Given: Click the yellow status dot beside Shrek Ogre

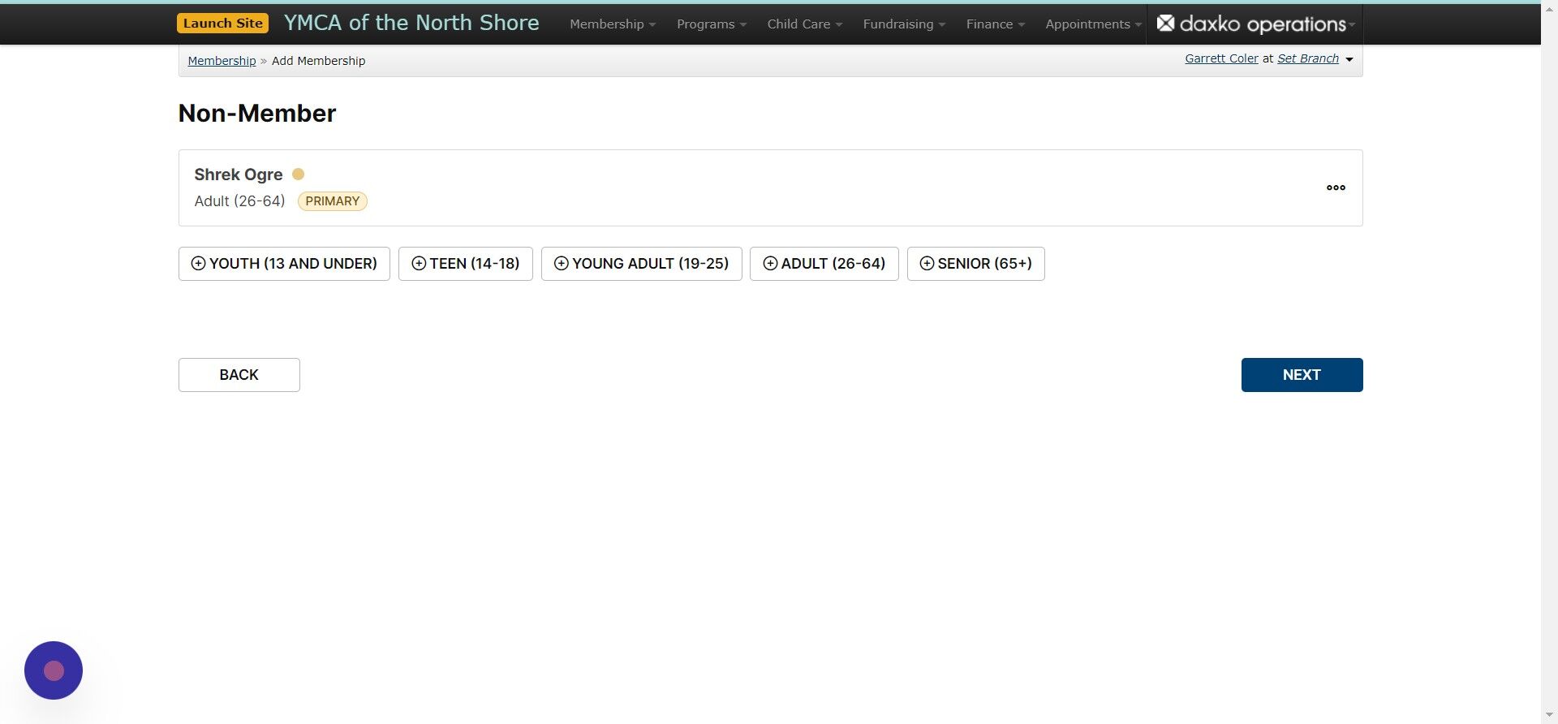Looking at the screenshot, I should 298,174.
